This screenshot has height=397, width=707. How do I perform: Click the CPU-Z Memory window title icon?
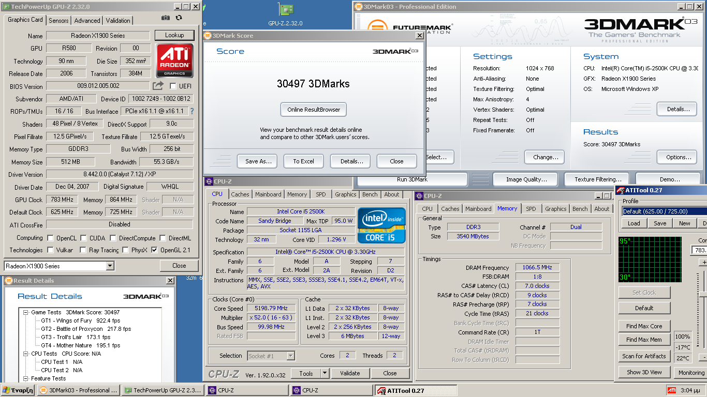coord(419,196)
